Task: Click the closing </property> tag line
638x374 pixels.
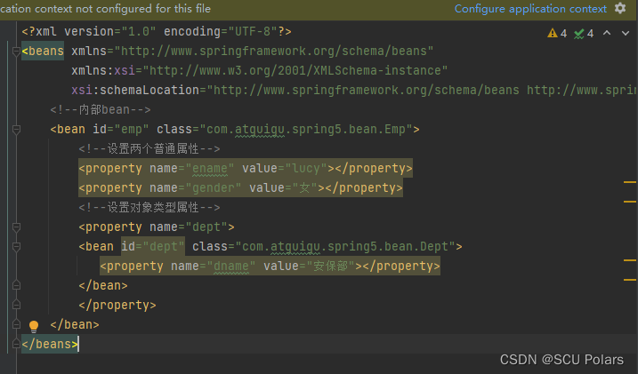Action: [x=117, y=305]
